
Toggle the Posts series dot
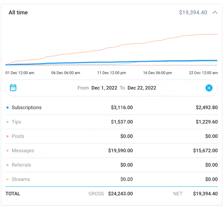coord(8,136)
